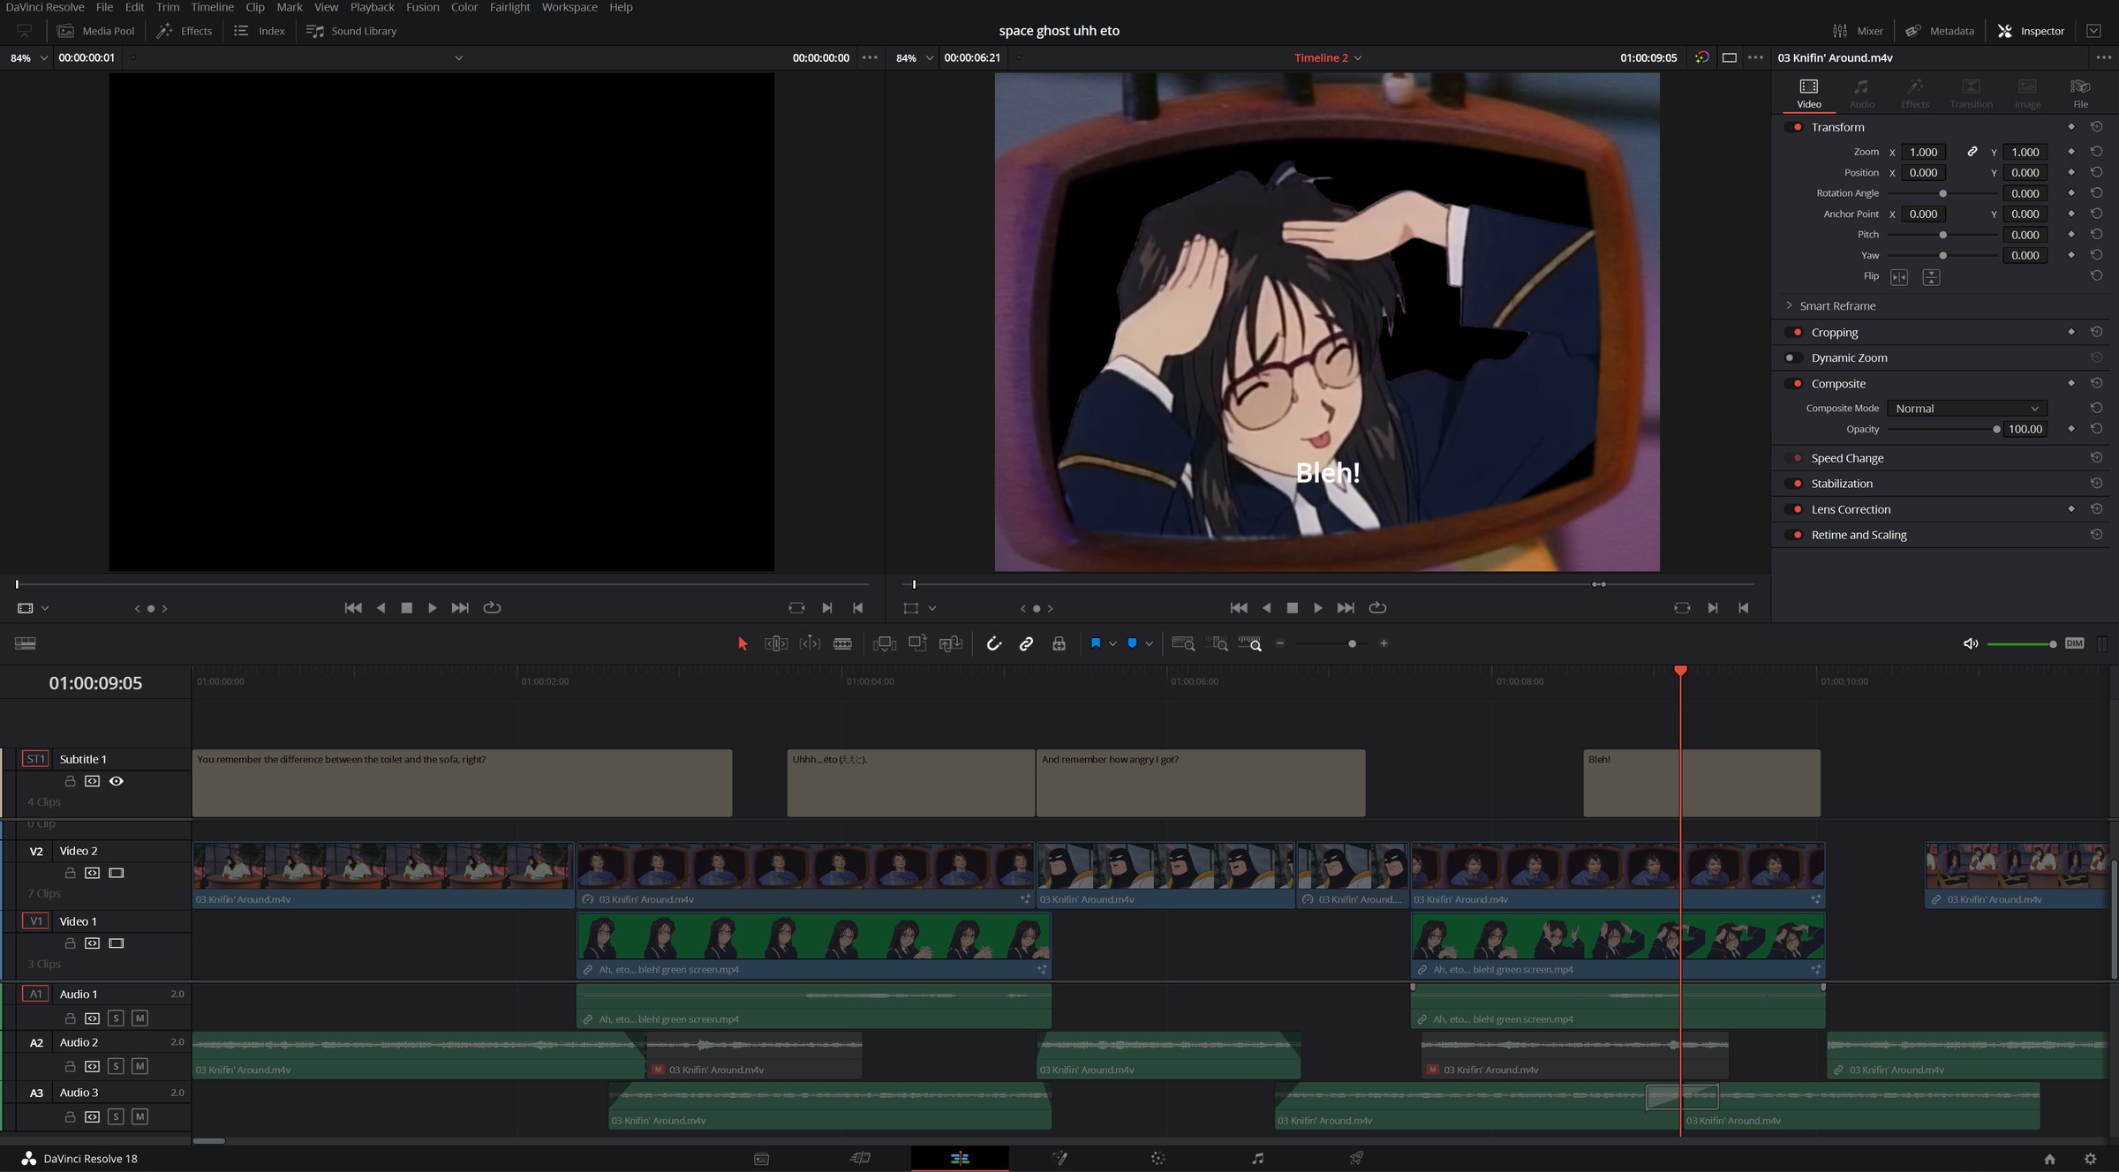This screenshot has height=1172, width=2119.
Task: Click the Flag/Mark icon in toolbar
Action: (1094, 643)
